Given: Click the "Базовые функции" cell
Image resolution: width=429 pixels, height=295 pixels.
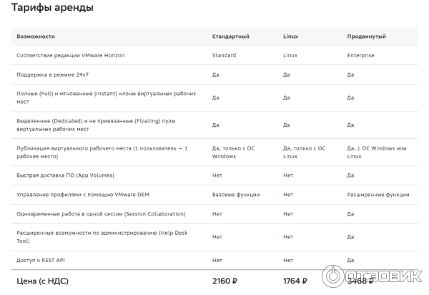Looking at the screenshot, I should pos(236,194).
